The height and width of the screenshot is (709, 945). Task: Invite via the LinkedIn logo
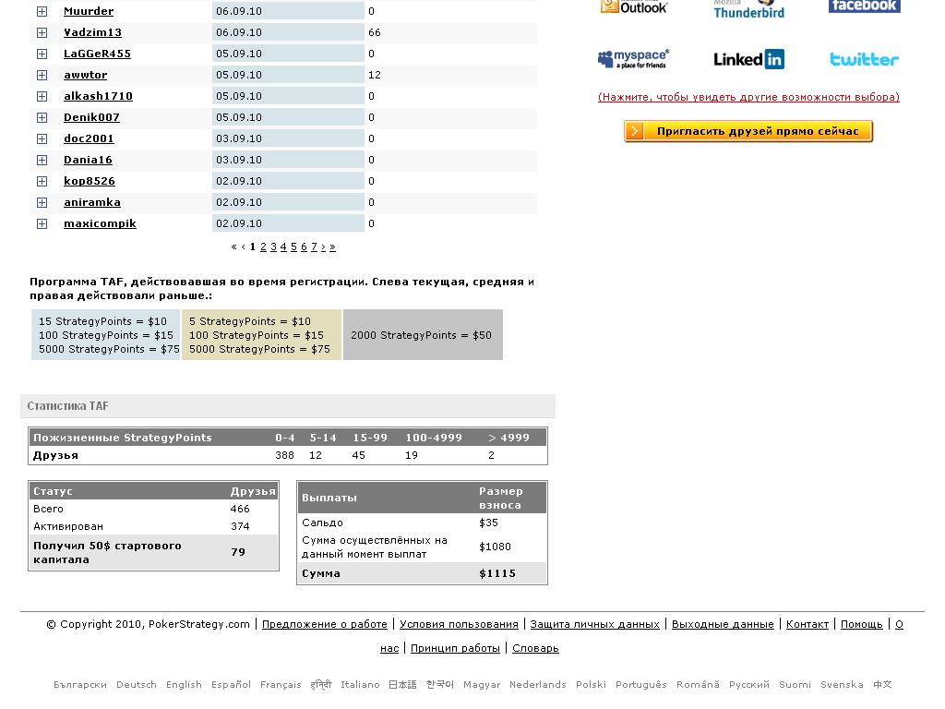point(749,59)
